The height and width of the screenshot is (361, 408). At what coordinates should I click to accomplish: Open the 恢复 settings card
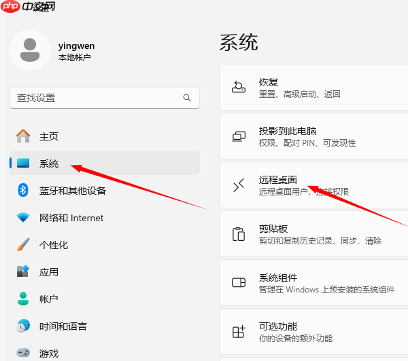(313, 88)
